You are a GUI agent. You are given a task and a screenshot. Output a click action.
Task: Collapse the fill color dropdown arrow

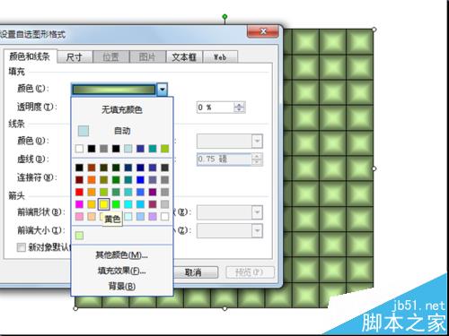pos(162,90)
